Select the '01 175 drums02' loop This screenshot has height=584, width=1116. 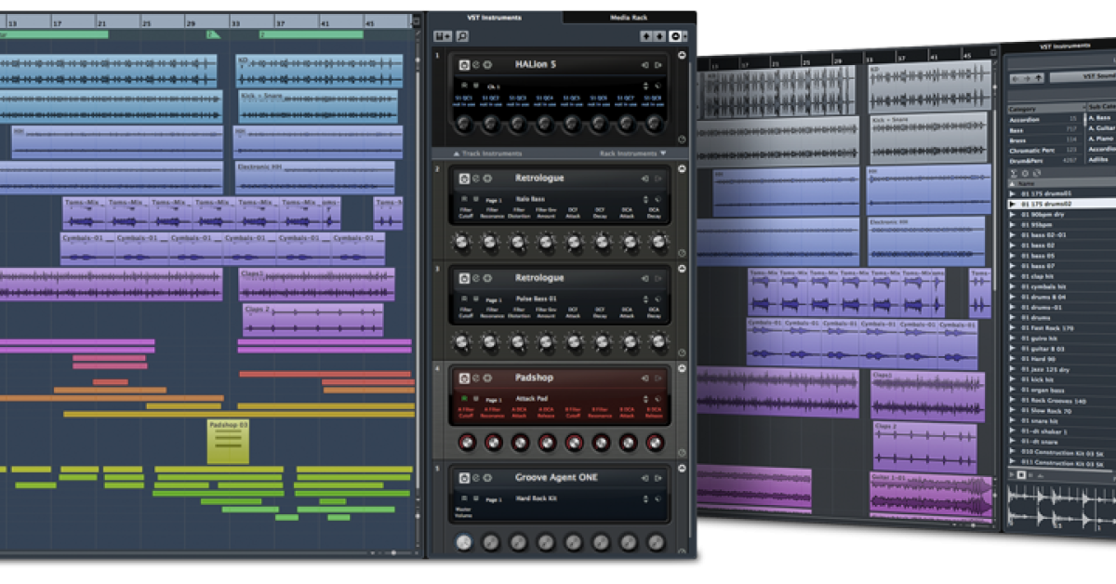(1046, 203)
